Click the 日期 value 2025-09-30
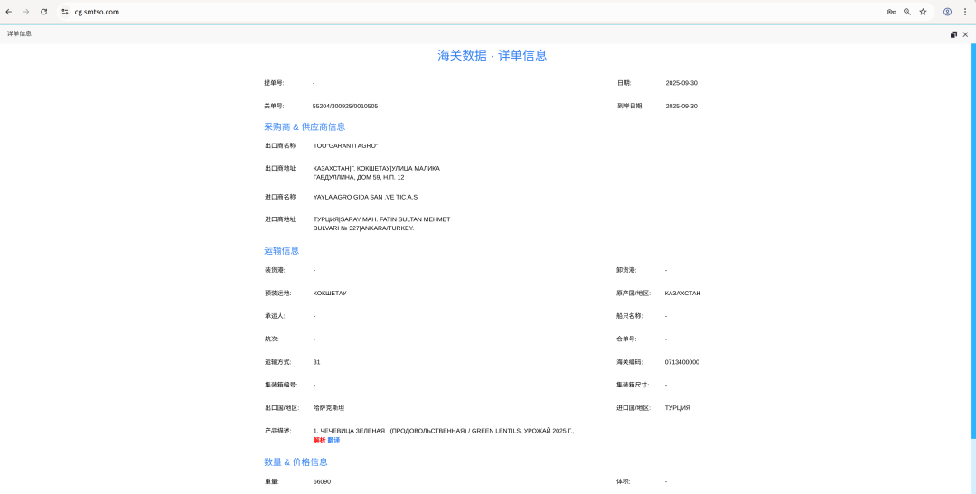The width and height of the screenshot is (976, 494). (681, 83)
